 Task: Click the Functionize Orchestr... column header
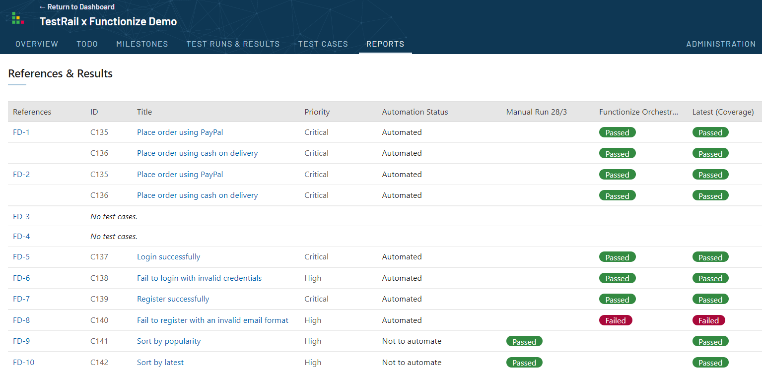[x=639, y=112]
